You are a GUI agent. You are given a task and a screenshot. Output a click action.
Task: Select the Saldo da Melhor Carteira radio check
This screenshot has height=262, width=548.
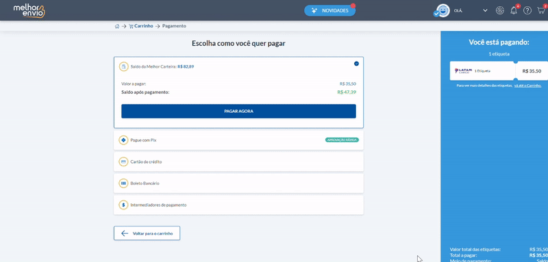coord(356,64)
